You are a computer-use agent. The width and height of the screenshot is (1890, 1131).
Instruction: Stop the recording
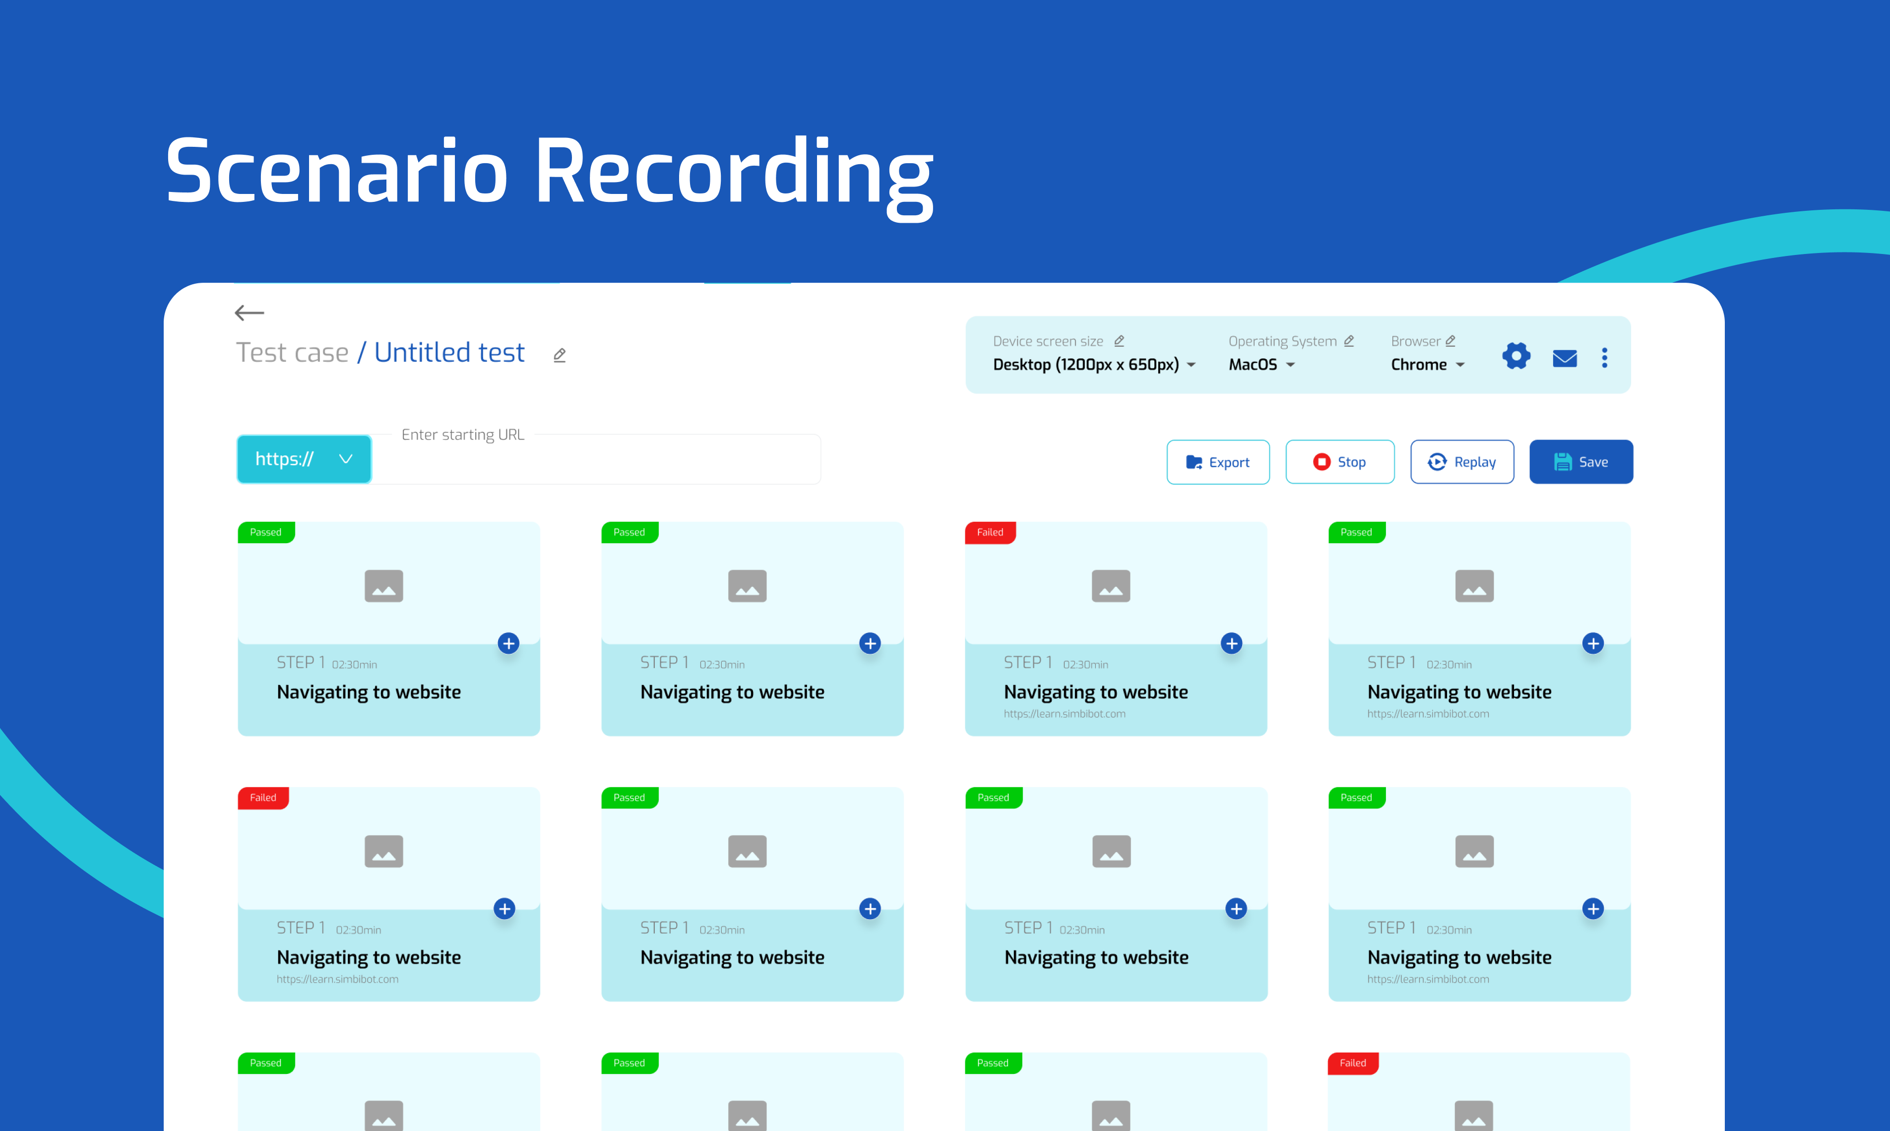tap(1340, 462)
